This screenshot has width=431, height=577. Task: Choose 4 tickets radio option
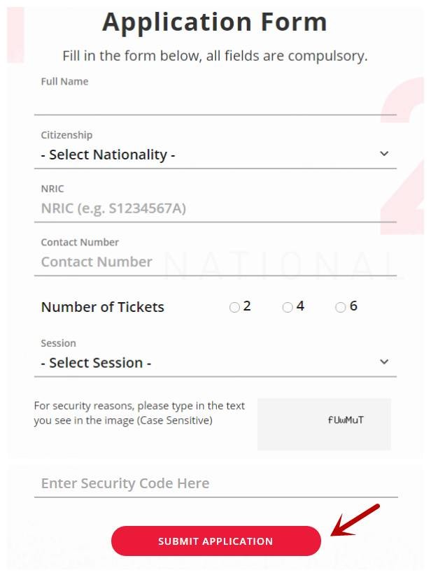coord(288,307)
